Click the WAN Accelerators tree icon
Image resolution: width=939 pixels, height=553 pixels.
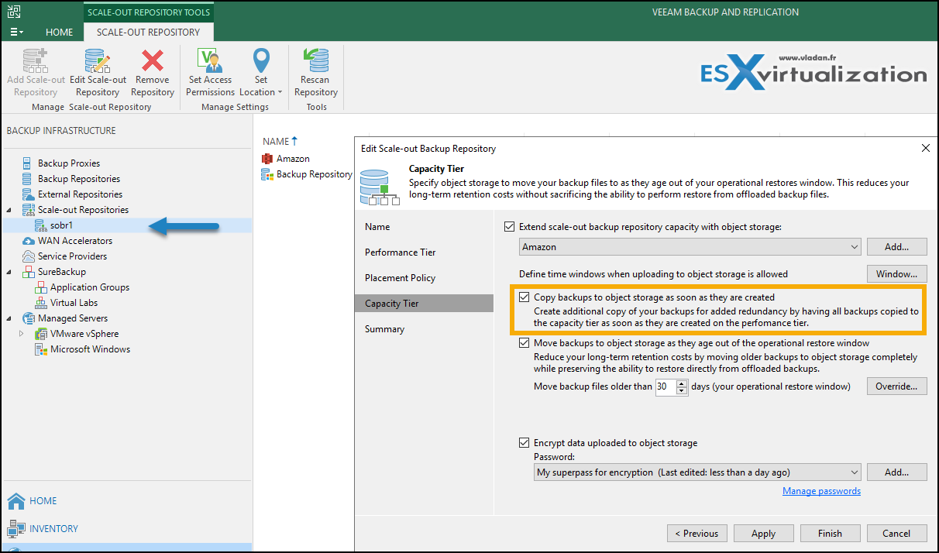pyautogui.click(x=28, y=241)
